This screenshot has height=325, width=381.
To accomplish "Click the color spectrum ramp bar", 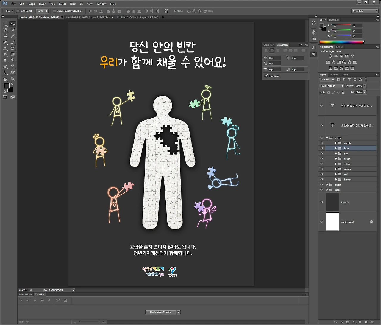I will click(x=341, y=42).
